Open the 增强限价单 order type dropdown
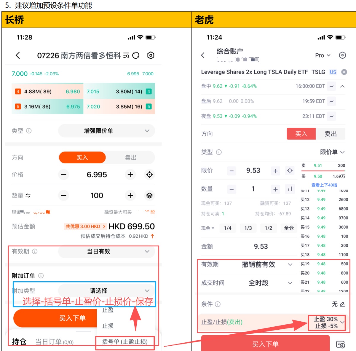 coord(106,131)
